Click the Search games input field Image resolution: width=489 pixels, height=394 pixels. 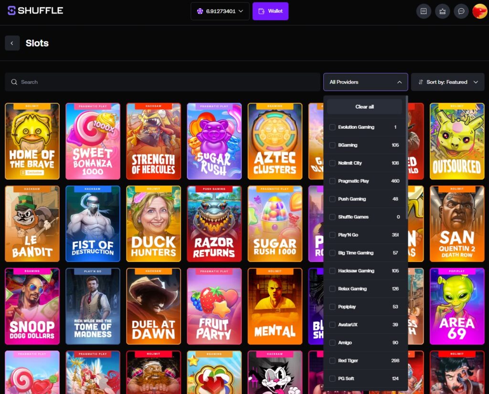pyautogui.click(x=162, y=82)
